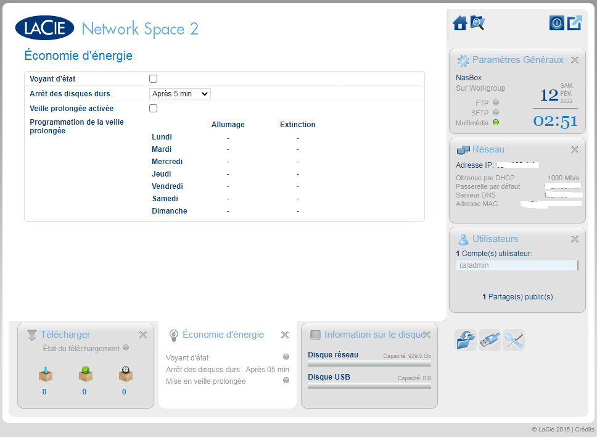Open the wrench and screwdriver support icon
Image resolution: width=597 pixels, height=437 pixels.
[x=513, y=340]
